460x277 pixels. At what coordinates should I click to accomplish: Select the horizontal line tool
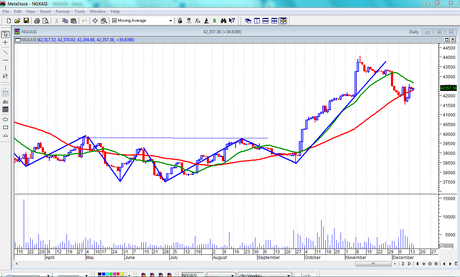point(5,60)
